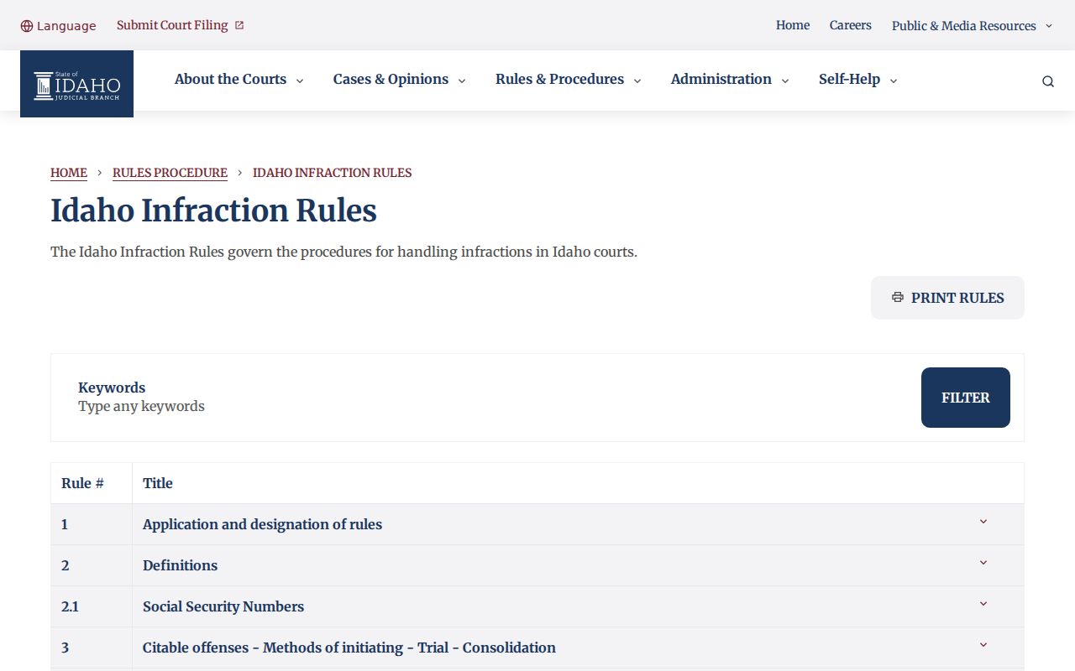The image size is (1075, 671).
Task: Click the 'Idaho Infraction Rules' page heading
Action: 213,210
